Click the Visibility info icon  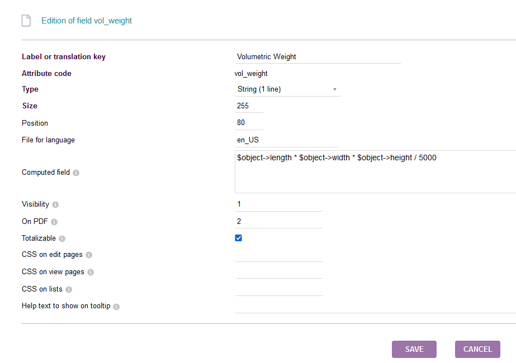click(55, 204)
